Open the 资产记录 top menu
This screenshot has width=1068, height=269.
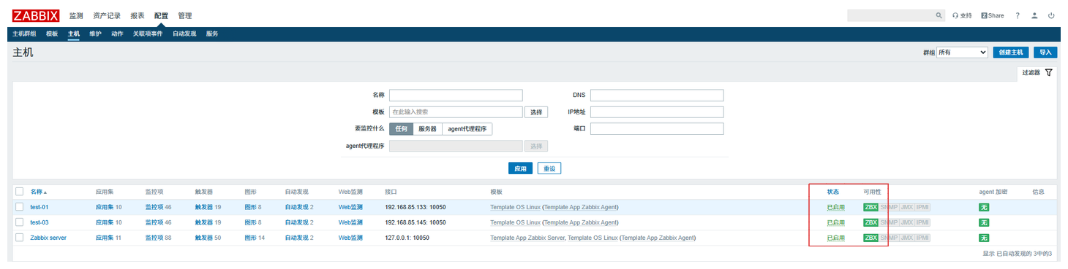(107, 15)
